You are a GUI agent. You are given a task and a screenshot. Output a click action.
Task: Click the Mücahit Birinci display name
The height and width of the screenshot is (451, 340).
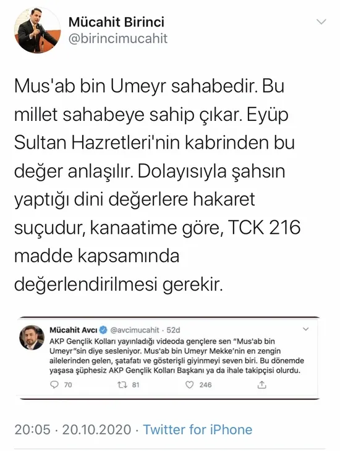[x=116, y=22]
